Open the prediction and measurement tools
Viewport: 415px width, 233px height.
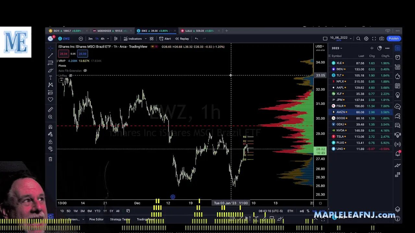pyautogui.click(x=51, y=93)
